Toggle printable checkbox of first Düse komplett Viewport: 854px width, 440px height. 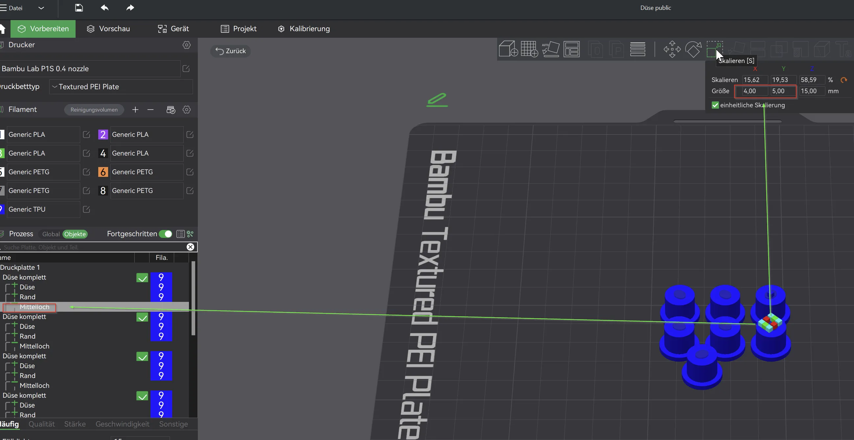tap(142, 278)
